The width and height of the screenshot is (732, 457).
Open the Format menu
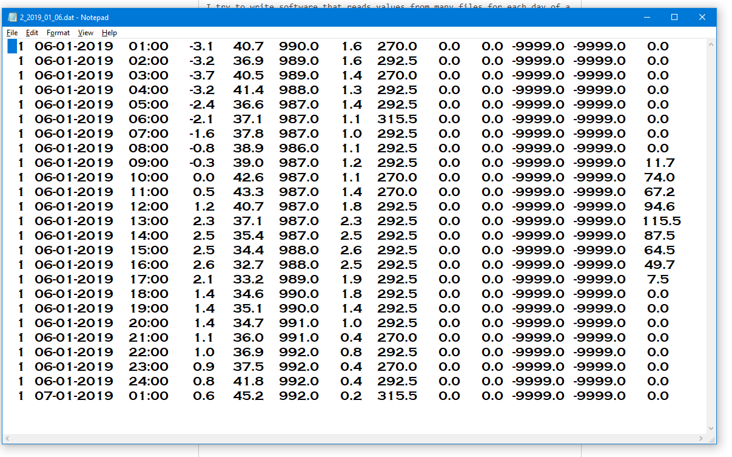tap(58, 33)
